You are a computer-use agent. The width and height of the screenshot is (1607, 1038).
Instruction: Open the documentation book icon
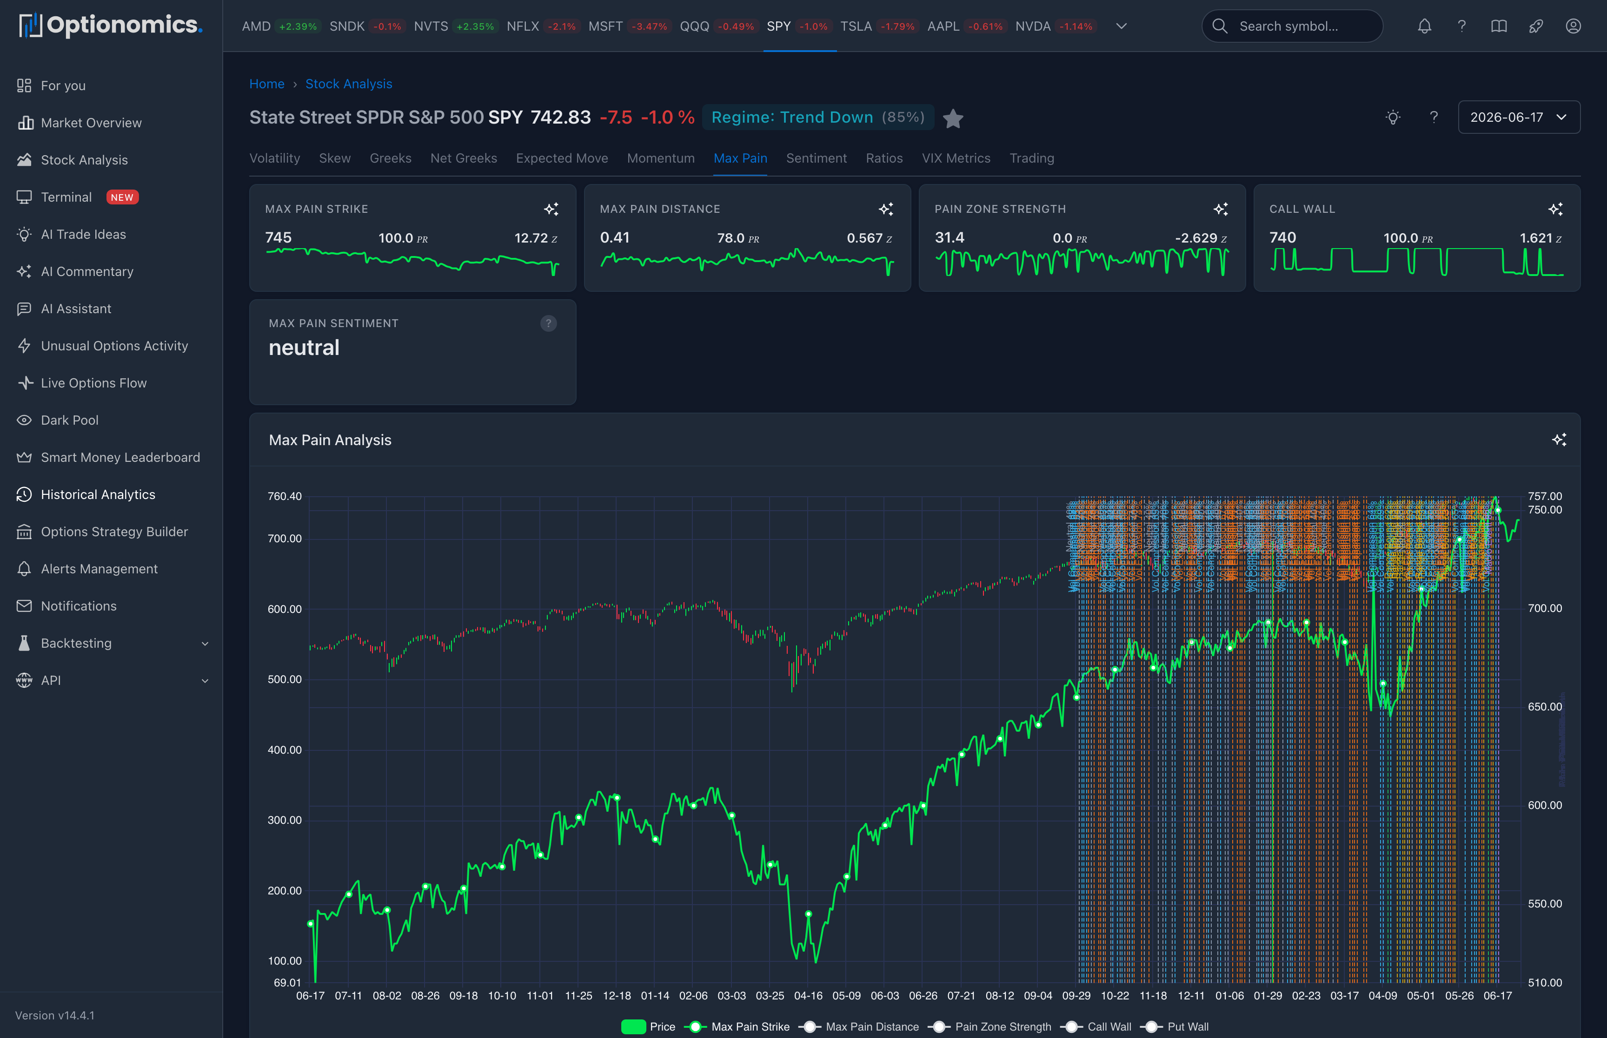(x=1499, y=26)
